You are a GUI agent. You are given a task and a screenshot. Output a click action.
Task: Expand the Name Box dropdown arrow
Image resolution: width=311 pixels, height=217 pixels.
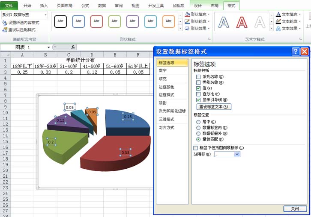48,47
